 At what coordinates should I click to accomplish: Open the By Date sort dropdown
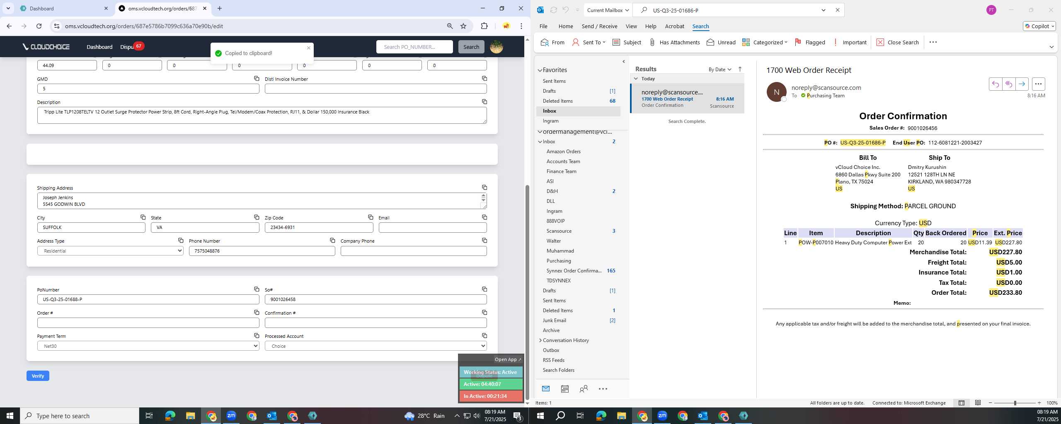[x=720, y=69]
